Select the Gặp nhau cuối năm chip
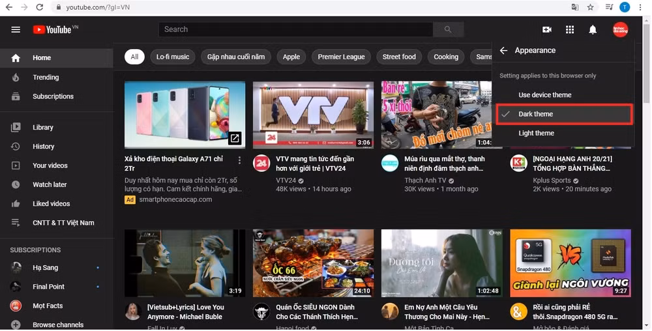Viewport: 652px width, 331px height. pyautogui.click(x=236, y=57)
